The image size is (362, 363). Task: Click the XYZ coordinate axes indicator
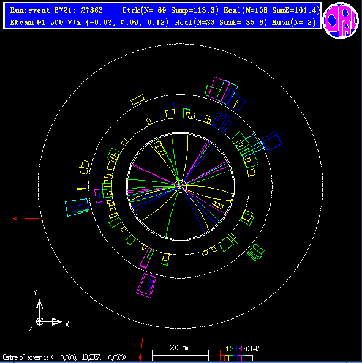point(48,311)
